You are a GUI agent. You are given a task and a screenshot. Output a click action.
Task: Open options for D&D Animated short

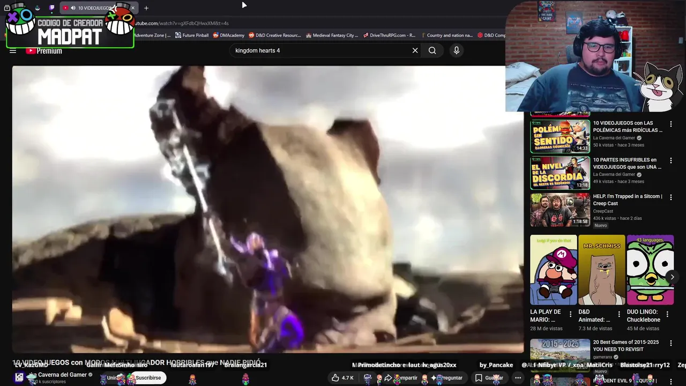point(619,314)
